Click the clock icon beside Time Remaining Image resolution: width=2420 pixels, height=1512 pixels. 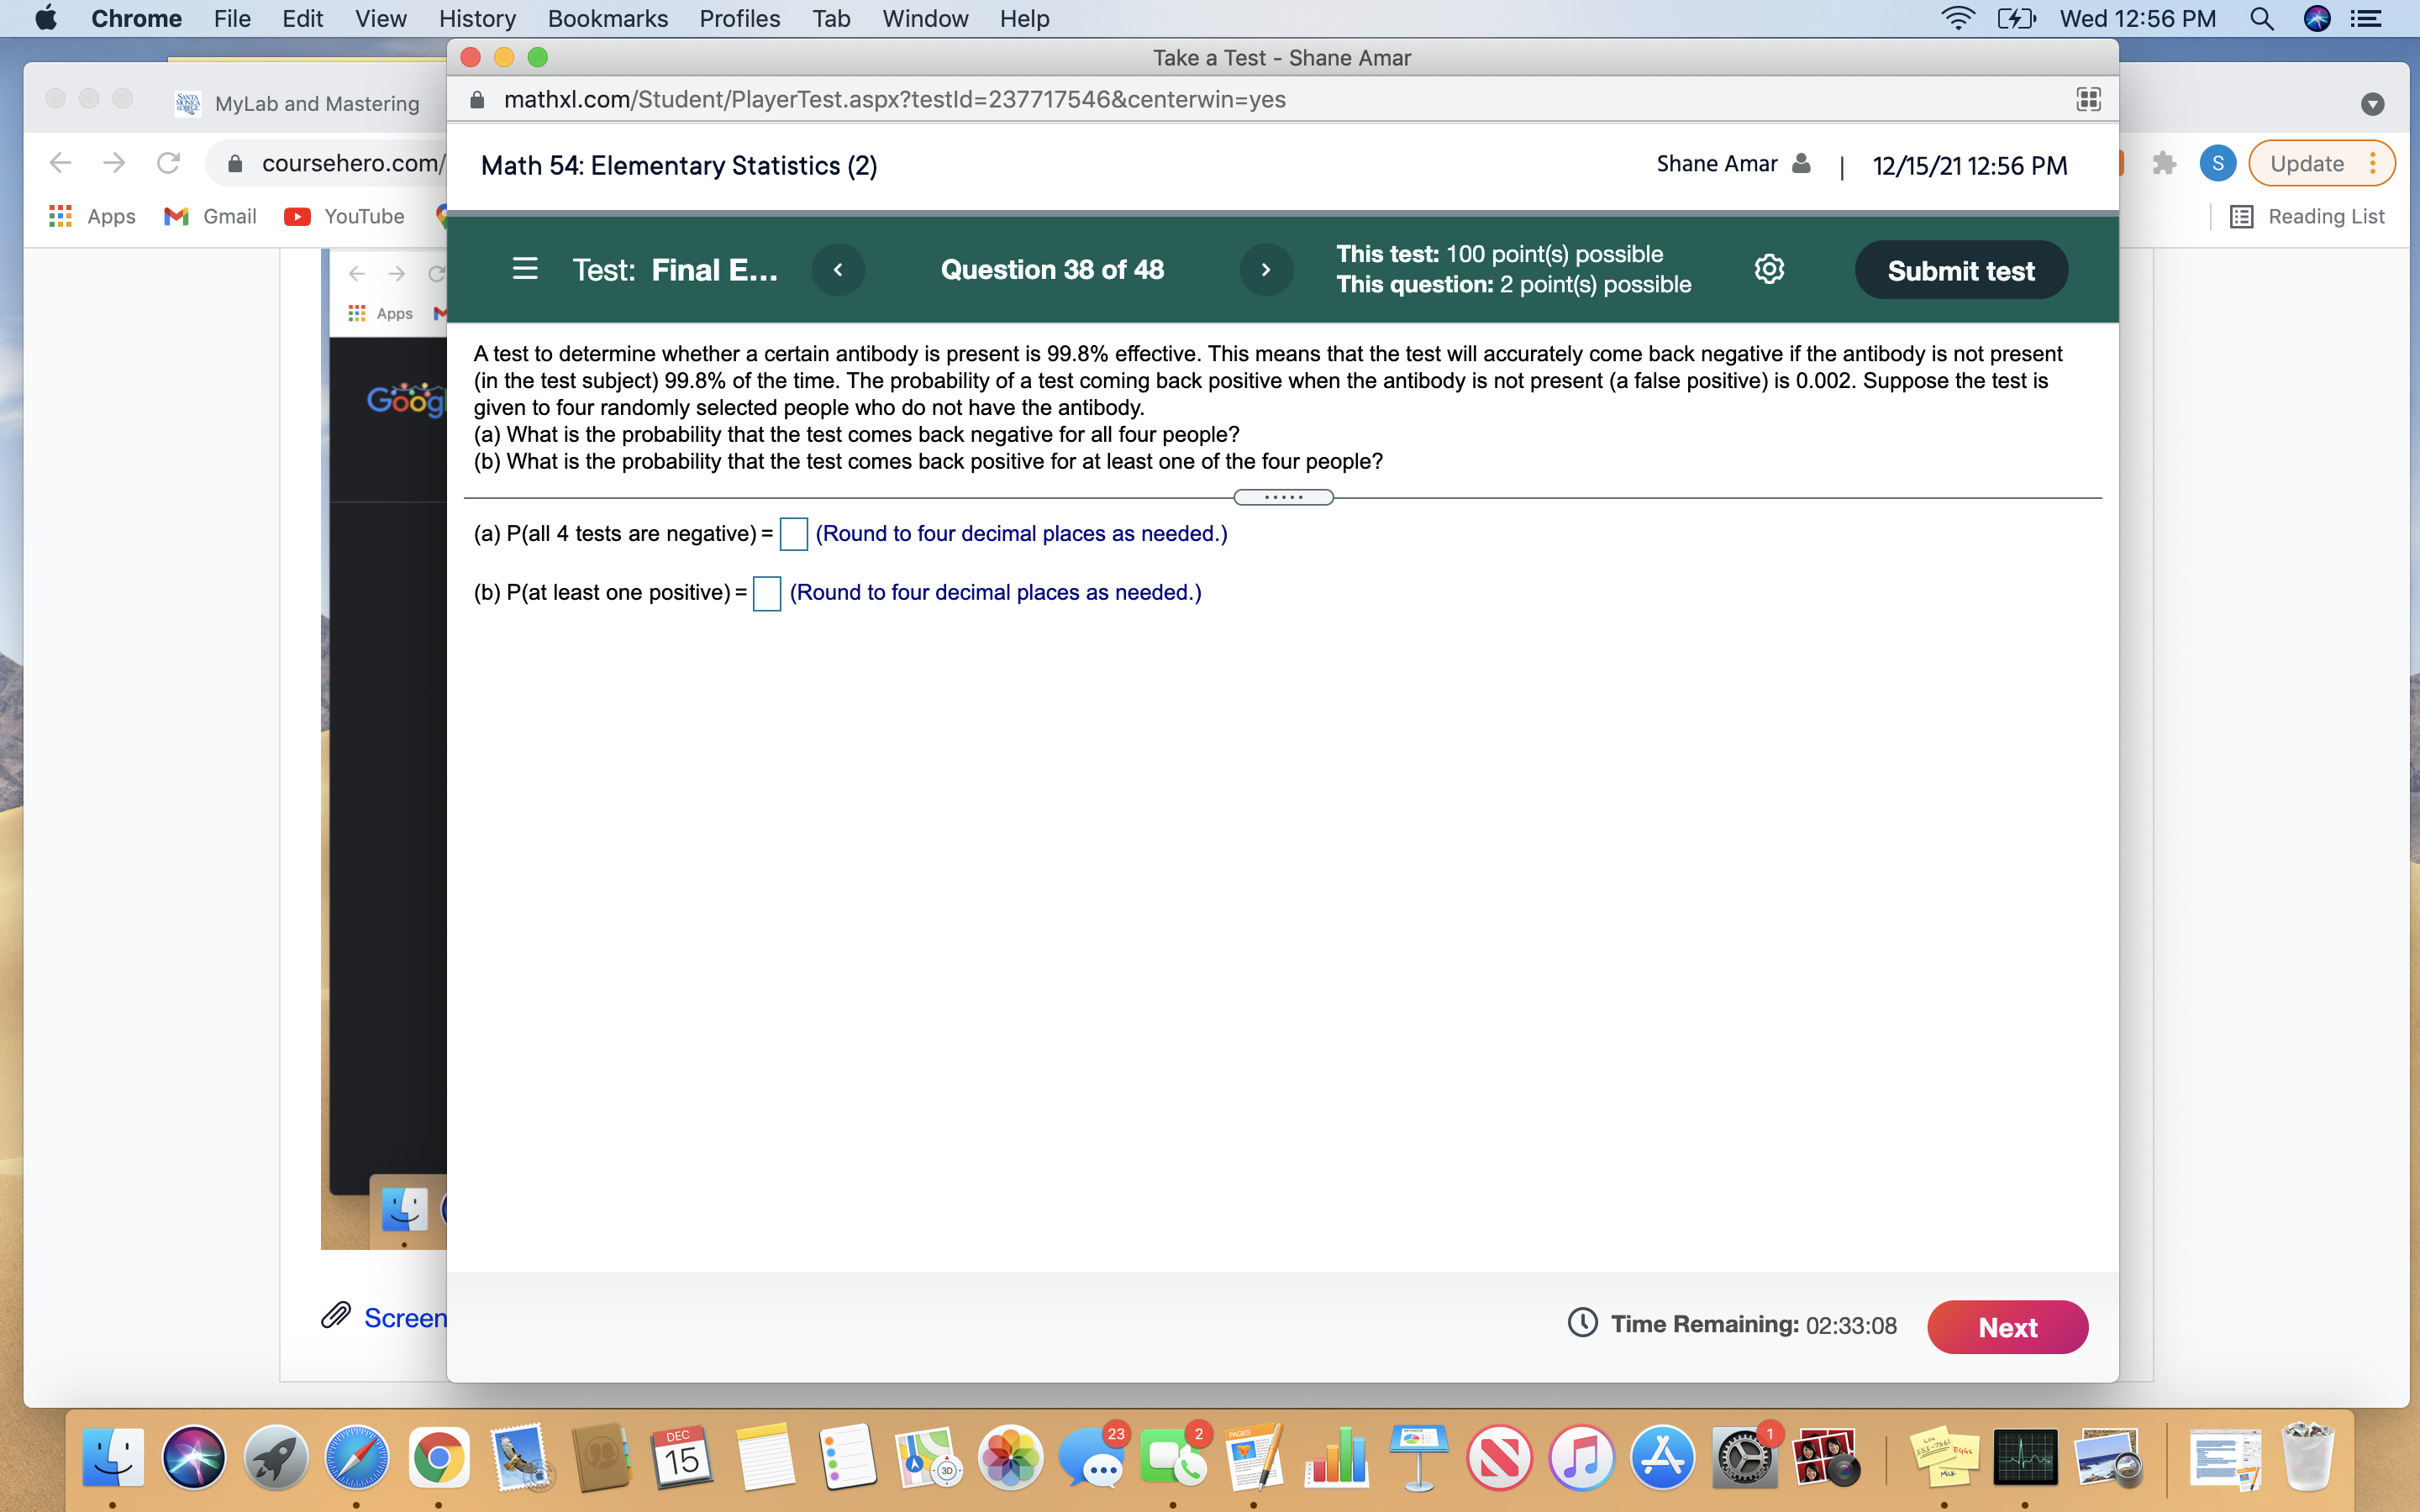1583,1324
